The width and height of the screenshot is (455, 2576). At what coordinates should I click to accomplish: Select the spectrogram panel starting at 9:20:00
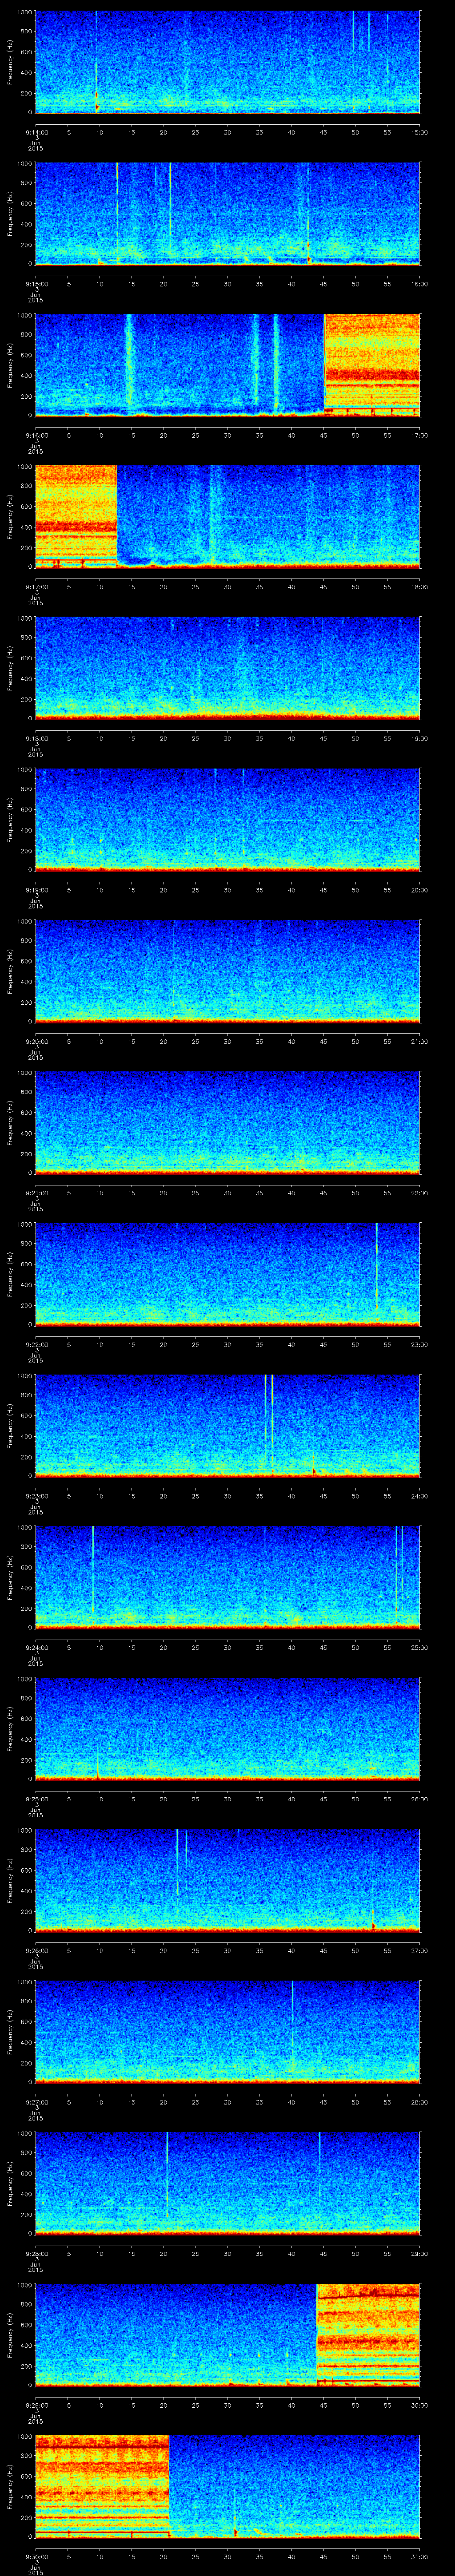tap(228, 971)
